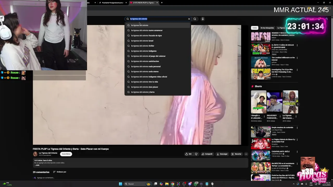Open options menu for 'Investigating The 22/yo' video

297,70
